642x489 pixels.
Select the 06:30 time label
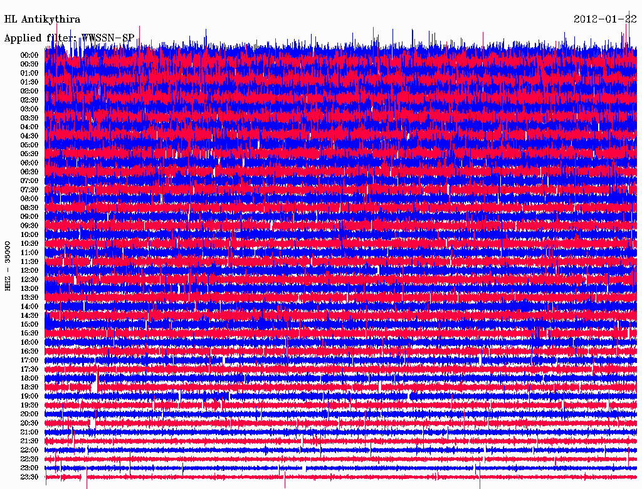(x=29, y=172)
